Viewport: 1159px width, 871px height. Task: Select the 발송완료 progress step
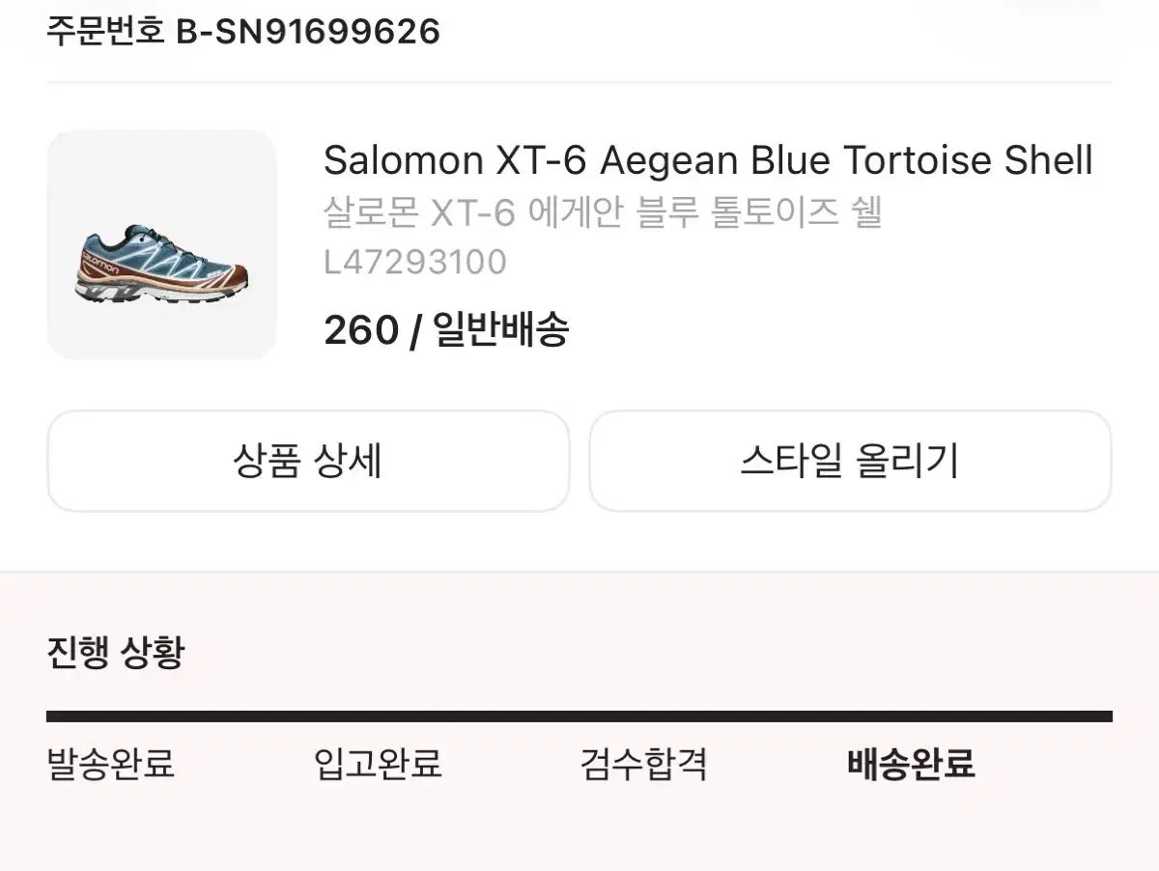[x=109, y=764]
